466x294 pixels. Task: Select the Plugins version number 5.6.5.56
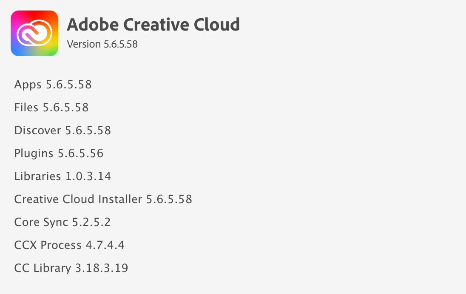(81, 153)
